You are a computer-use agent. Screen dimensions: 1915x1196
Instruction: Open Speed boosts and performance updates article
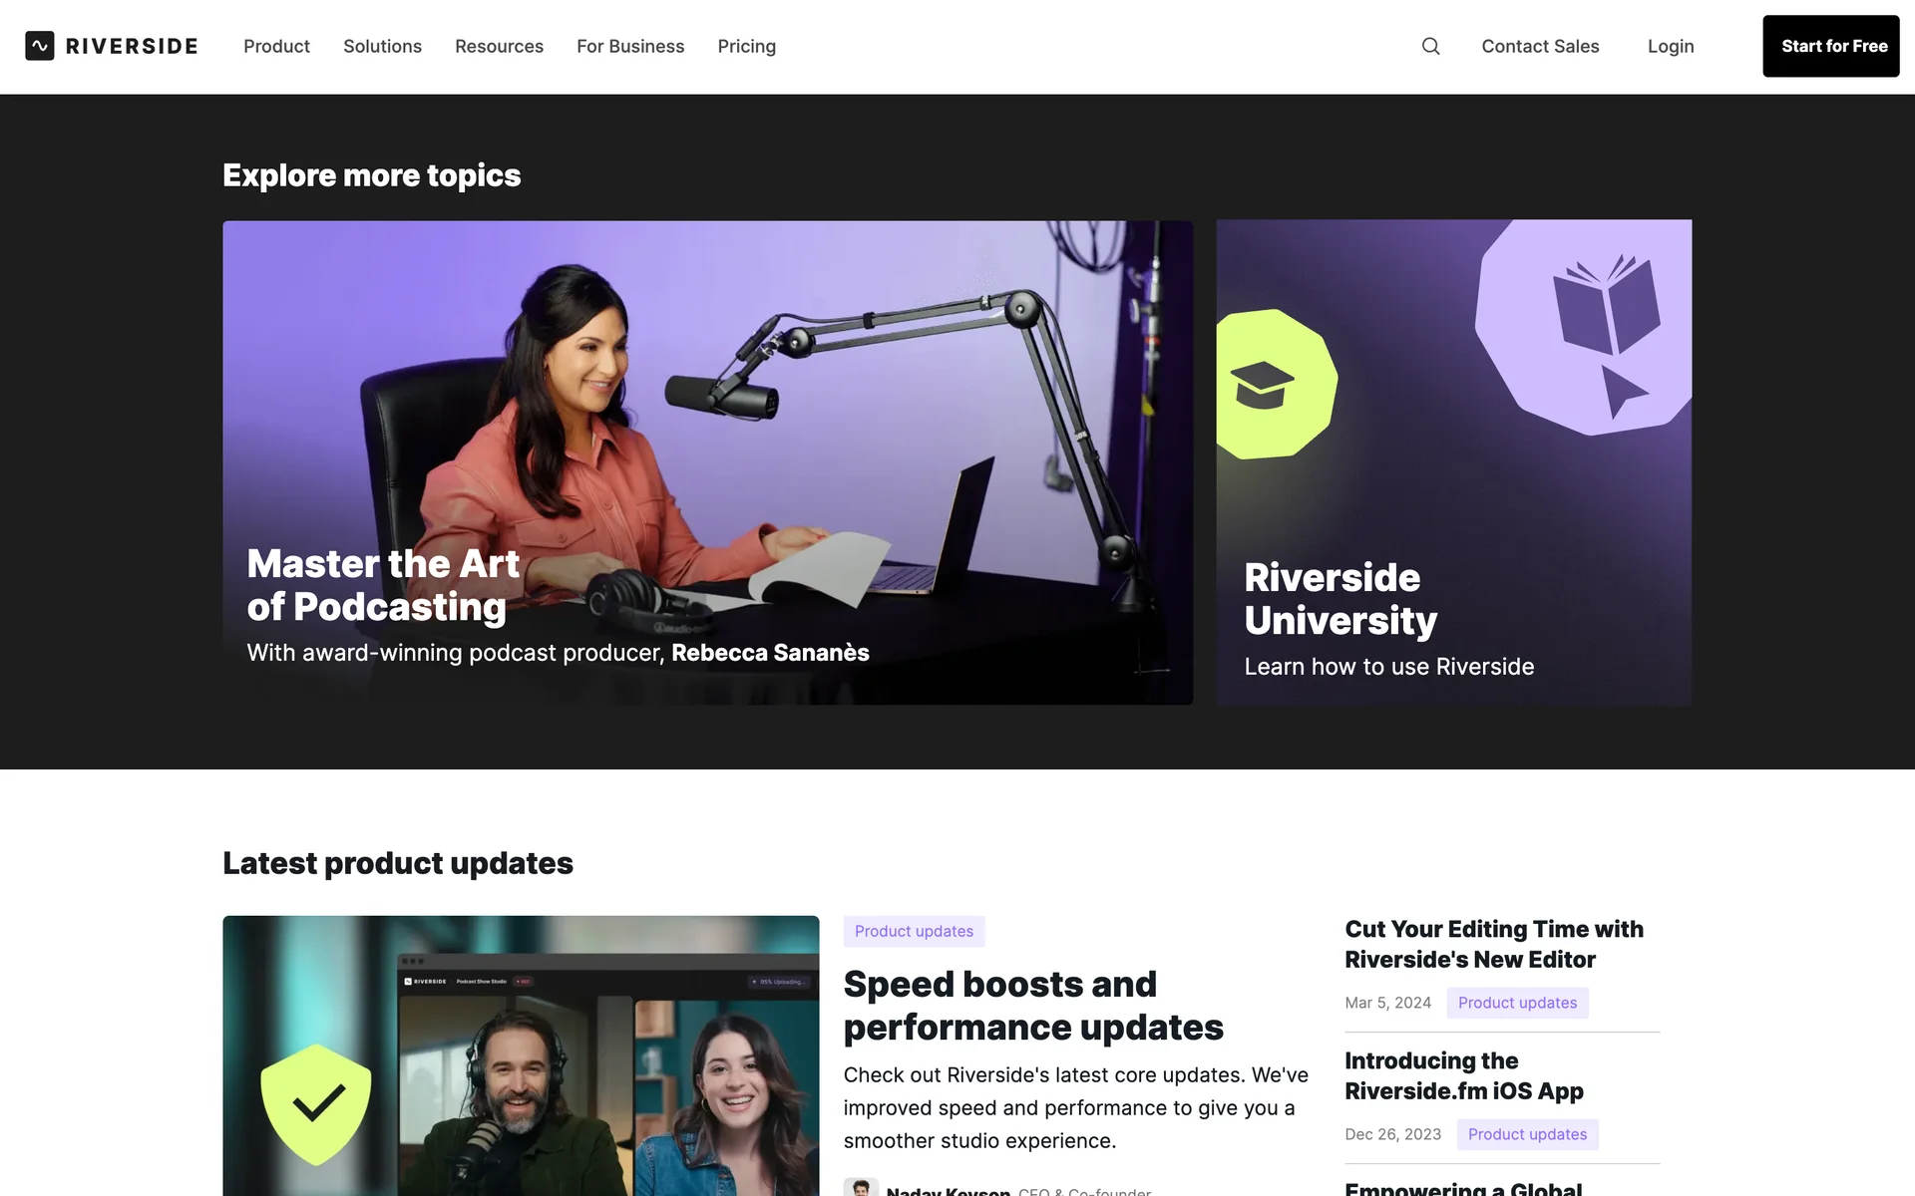[x=1032, y=1005]
